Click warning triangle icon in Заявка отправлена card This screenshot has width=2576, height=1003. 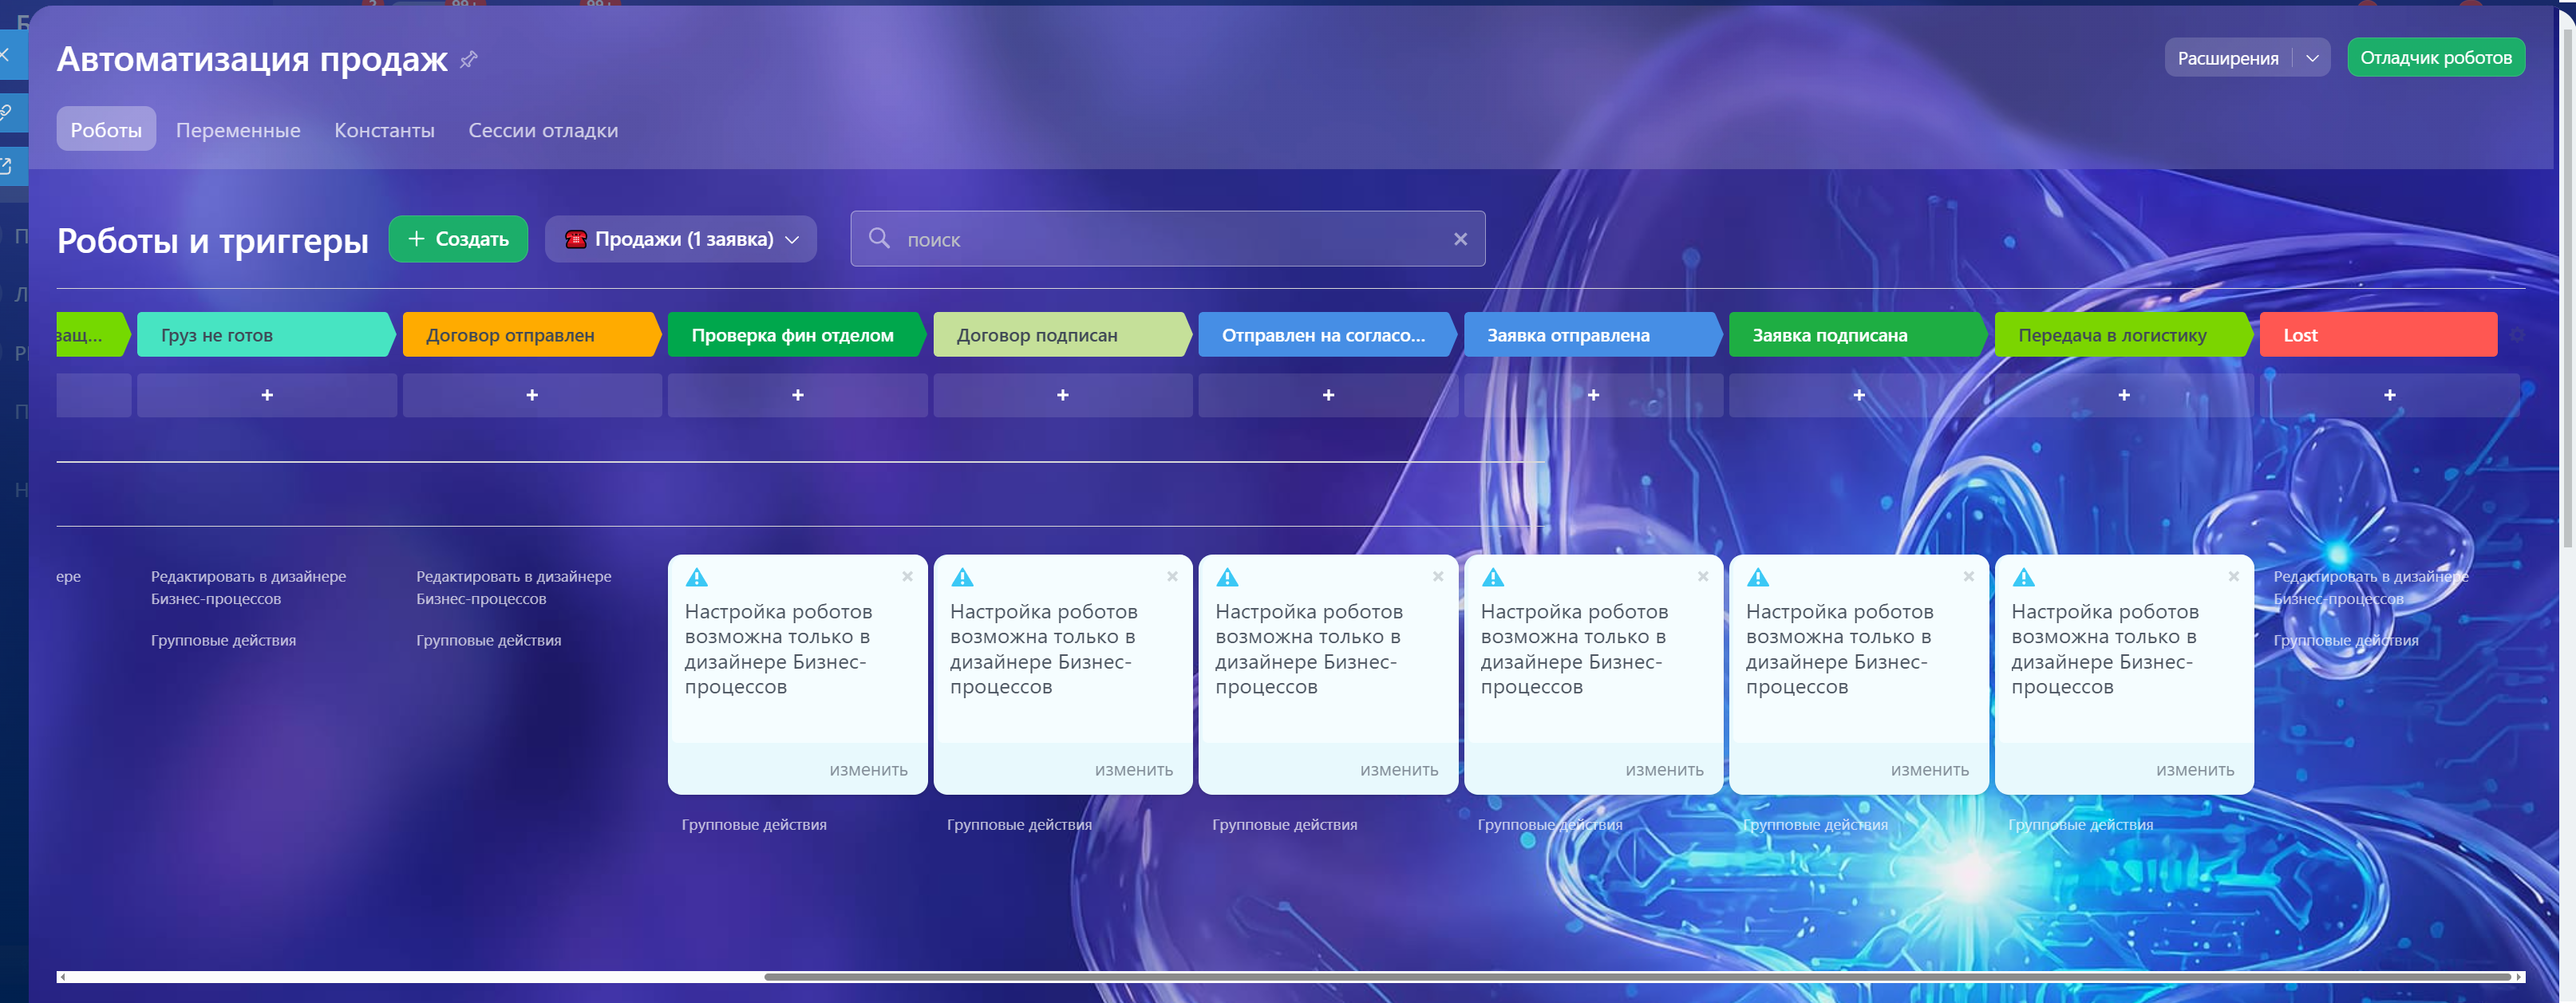pyautogui.click(x=1493, y=578)
